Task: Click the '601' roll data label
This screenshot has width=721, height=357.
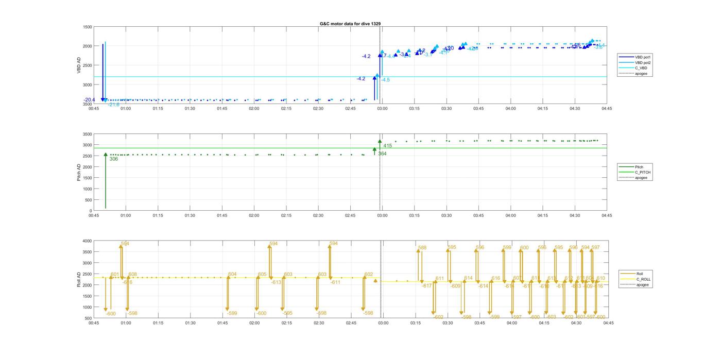Action: [x=115, y=275]
